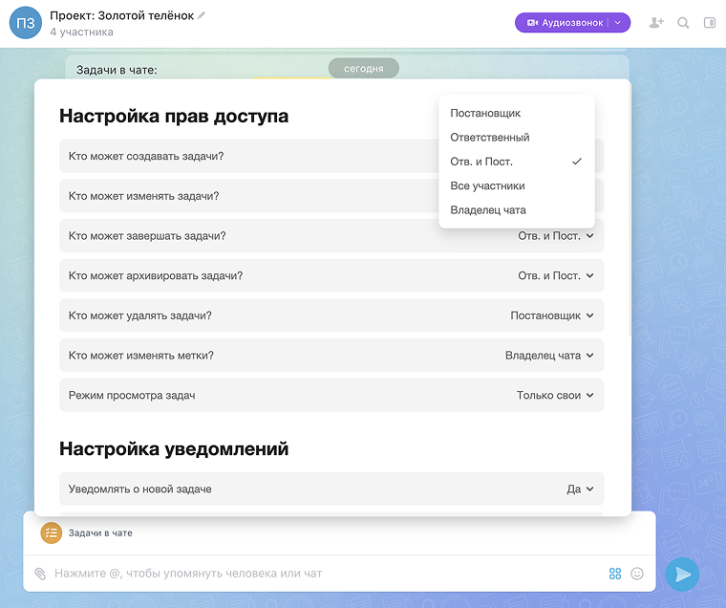Screen dimensions: 726x608
Task: Open the 'Уведомлять о новой задаче' dropdown
Action: (580, 489)
